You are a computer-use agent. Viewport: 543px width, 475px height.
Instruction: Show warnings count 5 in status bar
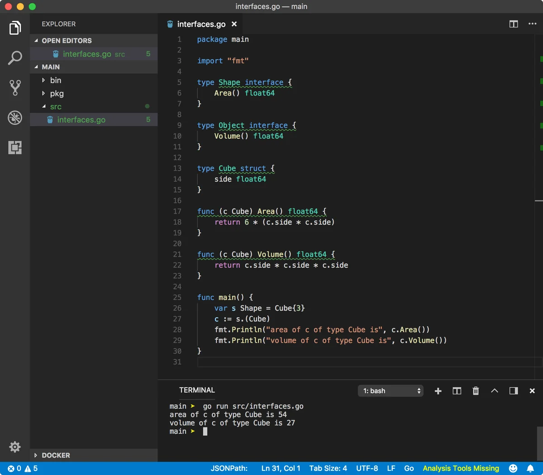pos(31,468)
